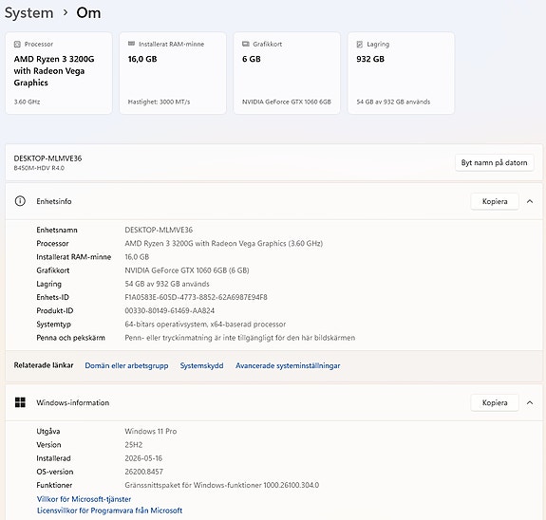
Task: Select the AMD Ryzen 3 3200G processor card
Action: click(x=59, y=73)
